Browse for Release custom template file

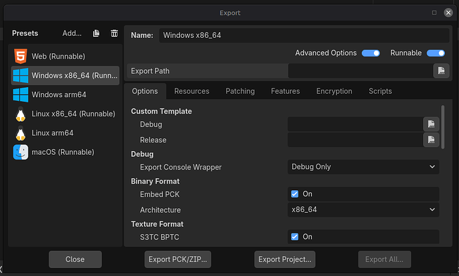[x=431, y=140]
